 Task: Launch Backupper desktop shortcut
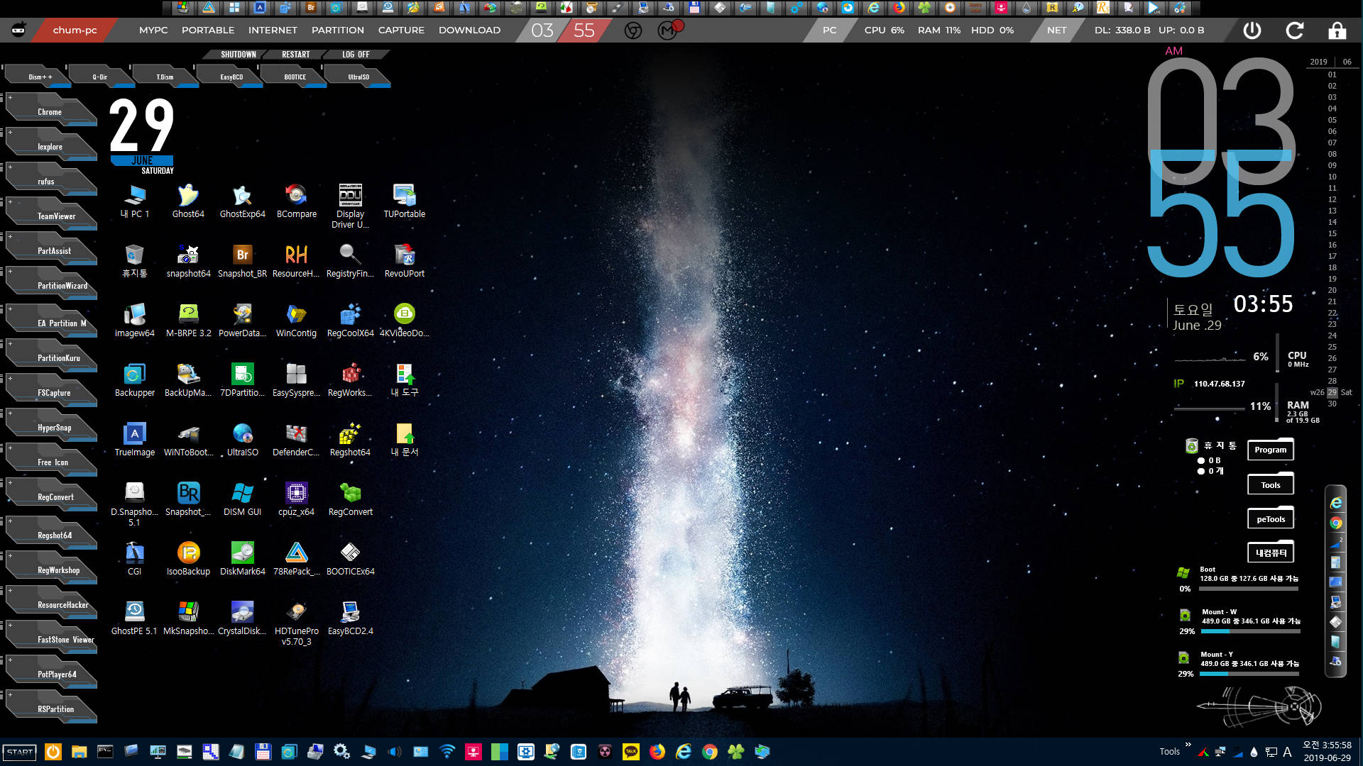pos(134,380)
